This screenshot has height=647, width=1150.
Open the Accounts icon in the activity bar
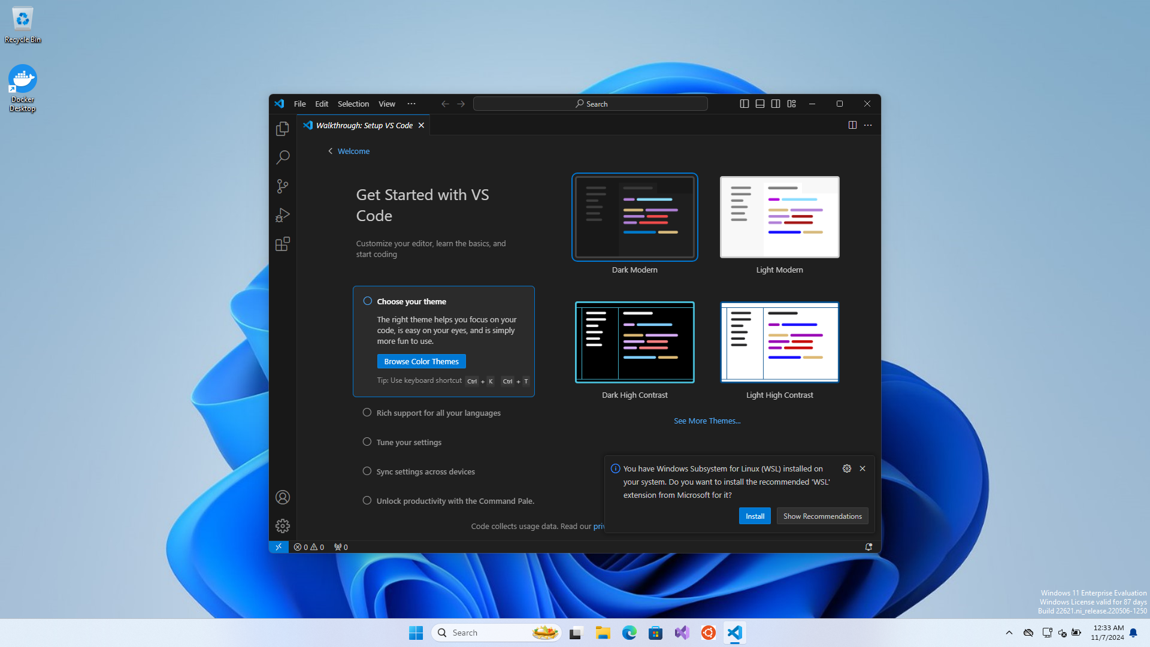point(282,497)
